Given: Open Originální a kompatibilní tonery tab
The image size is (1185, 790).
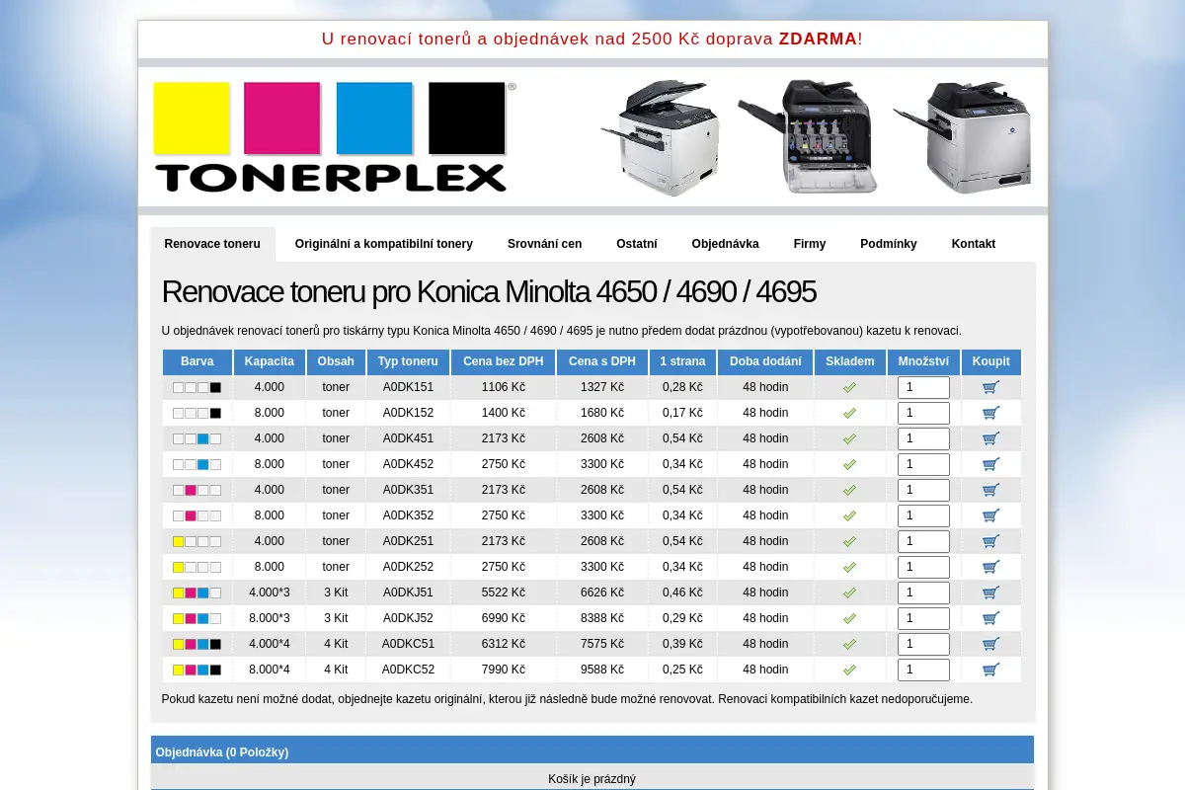Looking at the screenshot, I should (384, 244).
